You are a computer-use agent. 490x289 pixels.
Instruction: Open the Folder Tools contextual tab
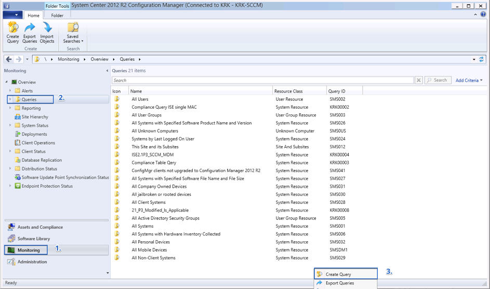tap(57, 6)
